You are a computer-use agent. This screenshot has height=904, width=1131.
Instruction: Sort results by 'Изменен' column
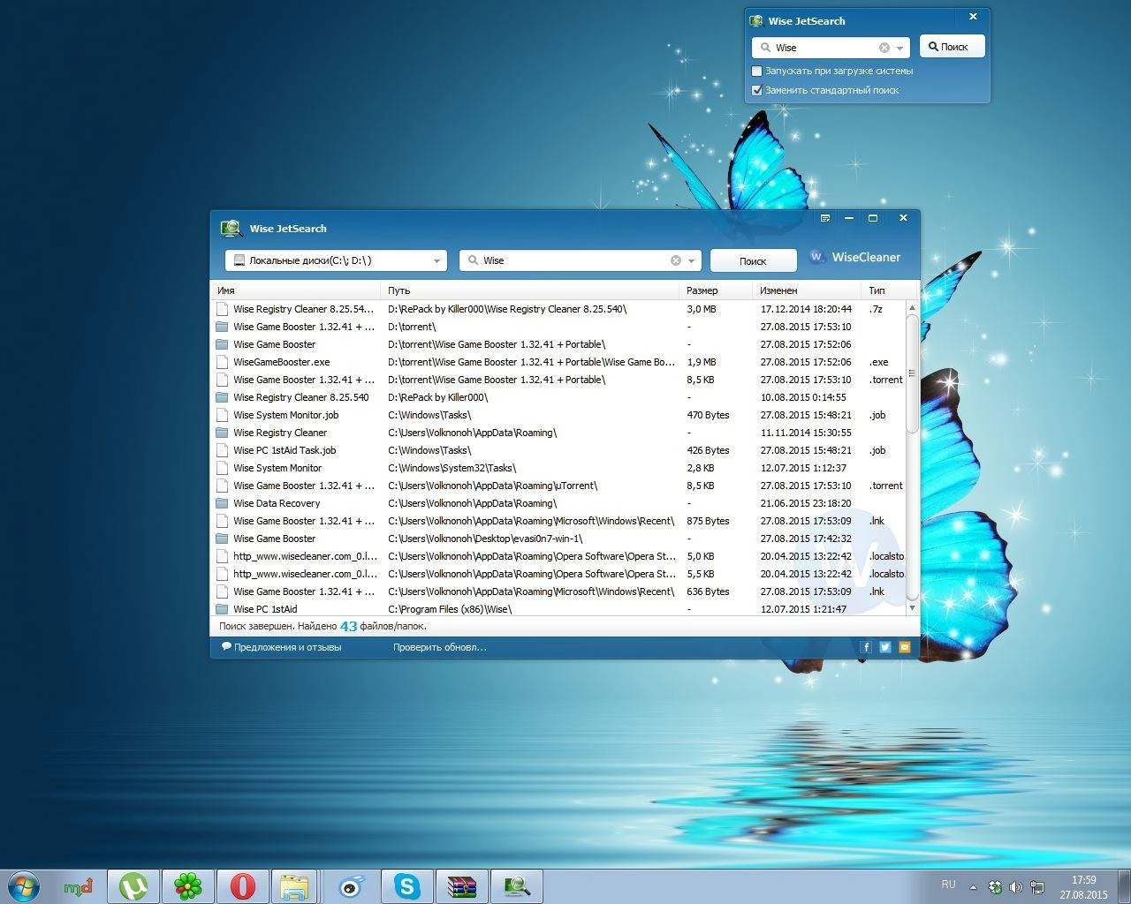808,290
